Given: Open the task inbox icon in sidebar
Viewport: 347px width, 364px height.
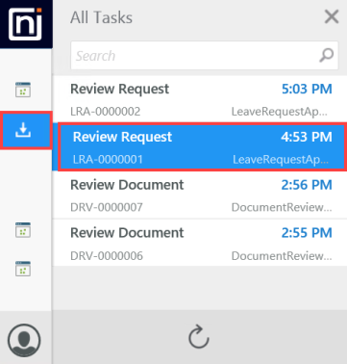Looking at the screenshot, I should 23,130.
